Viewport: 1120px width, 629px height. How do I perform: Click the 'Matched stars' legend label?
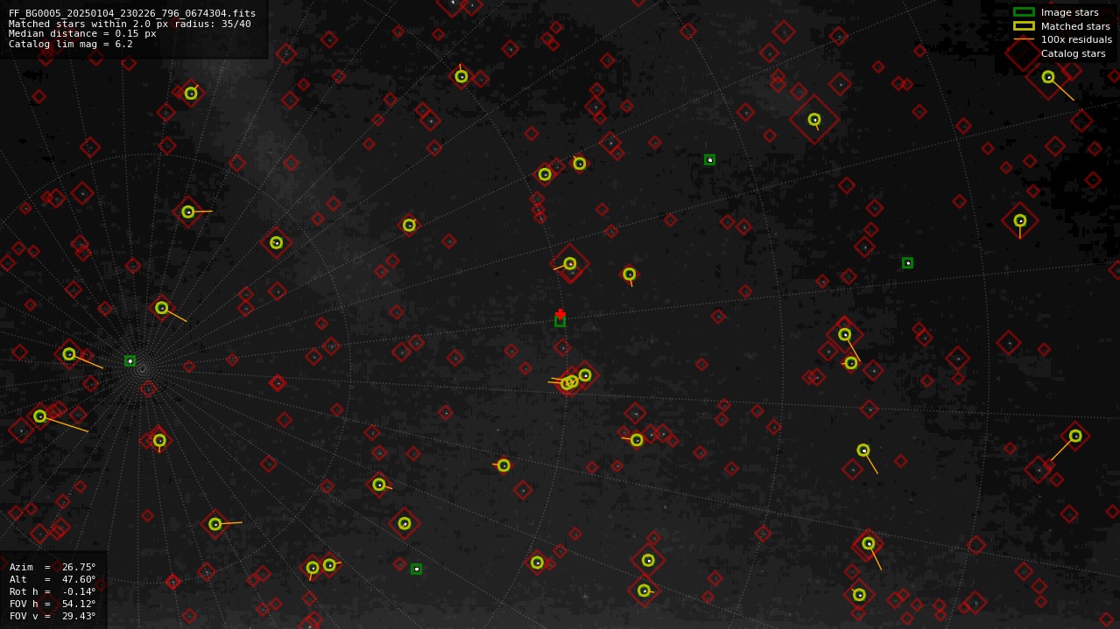(1075, 26)
